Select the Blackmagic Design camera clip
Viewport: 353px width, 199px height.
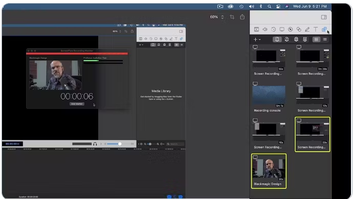[269, 171]
